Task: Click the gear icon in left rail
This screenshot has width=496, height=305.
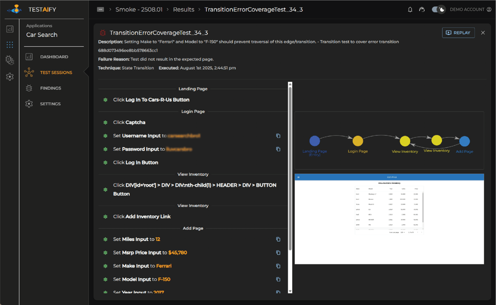Action: point(10,77)
